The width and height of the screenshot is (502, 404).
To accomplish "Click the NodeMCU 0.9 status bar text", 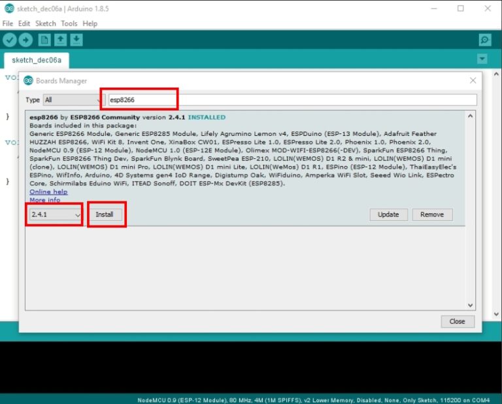I will click(314, 400).
